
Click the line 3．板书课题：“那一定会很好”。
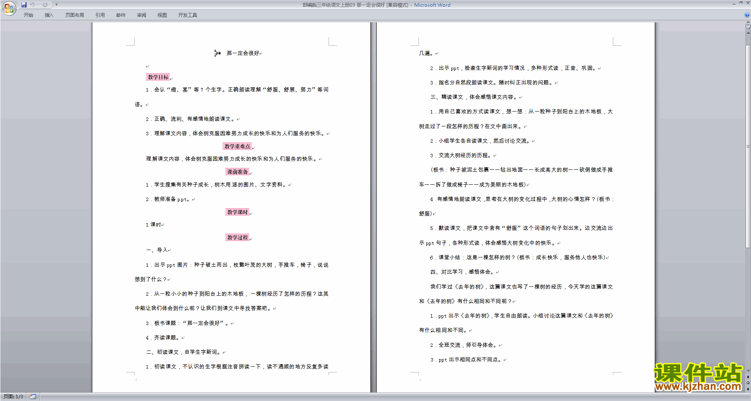coord(188,323)
